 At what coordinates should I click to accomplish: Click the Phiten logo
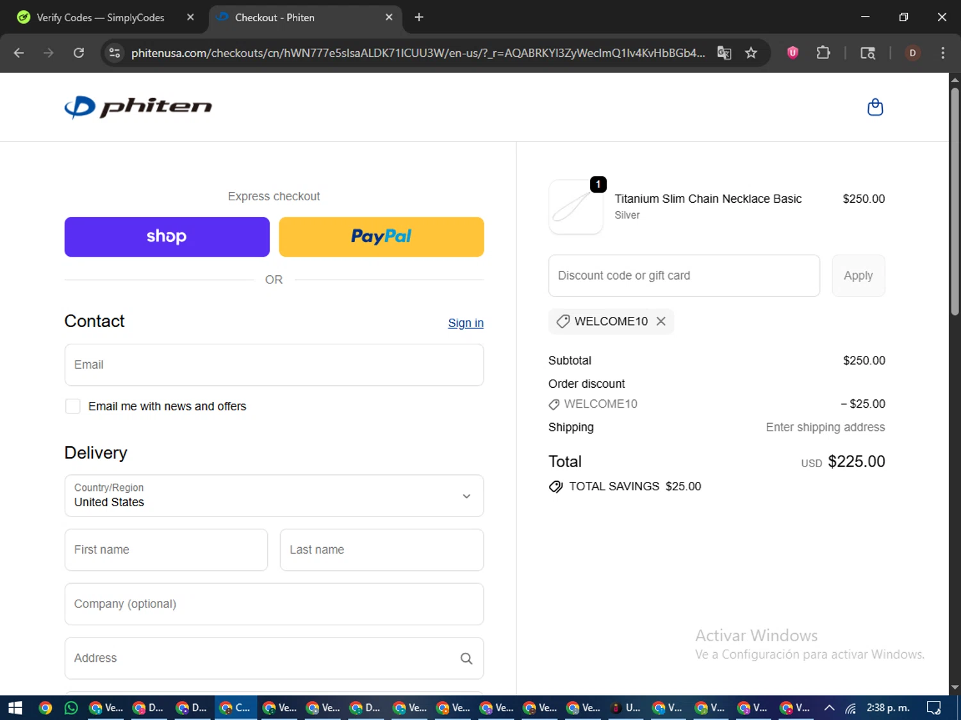pos(138,107)
